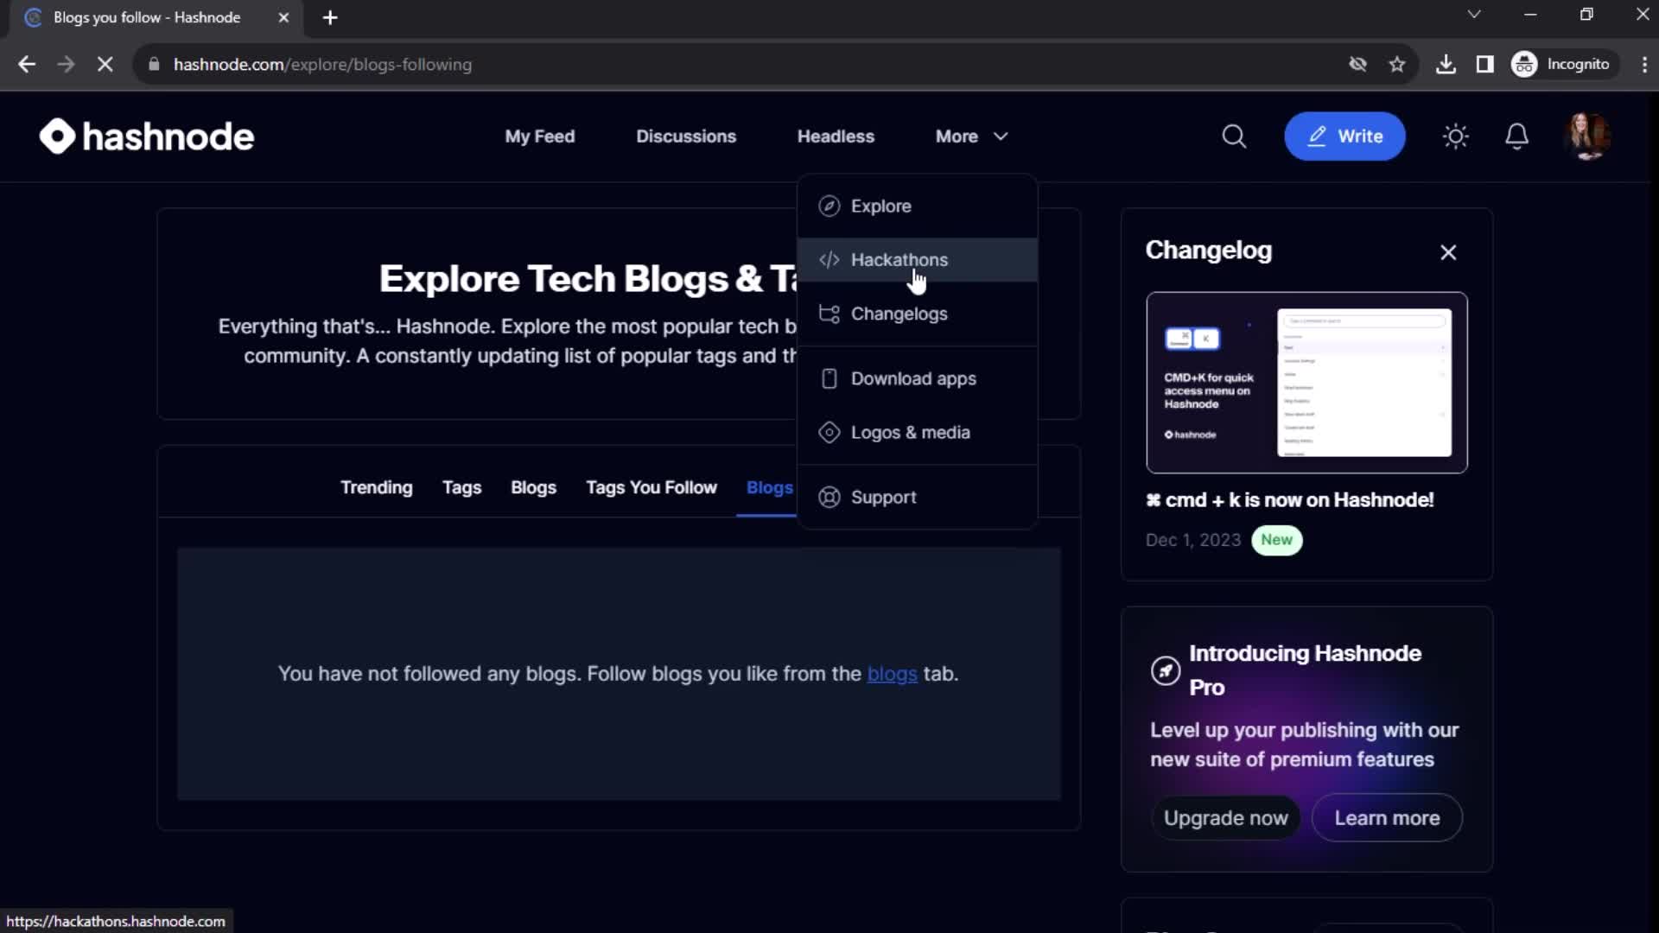Click the Write button pencil icon
The height and width of the screenshot is (933, 1659).
click(1317, 136)
